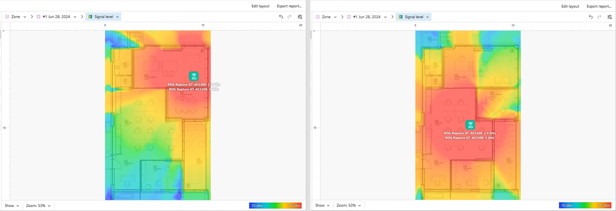Click the access point marker on right heatmap
Image resolution: width=616 pixels, height=211 pixels.
(x=470, y=125)
